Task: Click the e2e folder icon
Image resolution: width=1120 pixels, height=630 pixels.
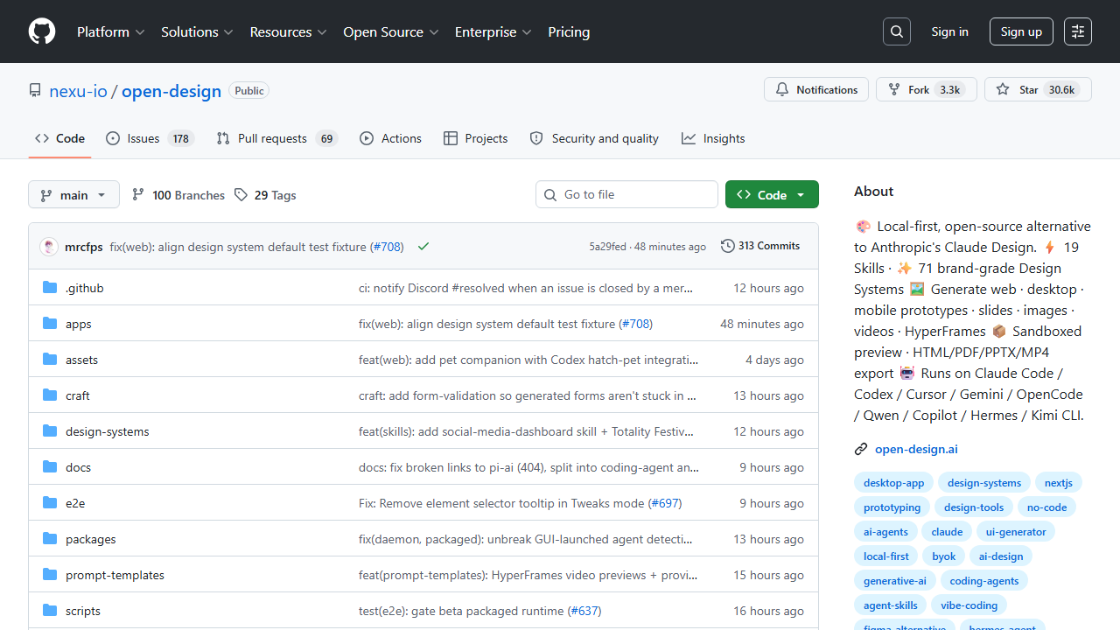Action: click(50, 503)
